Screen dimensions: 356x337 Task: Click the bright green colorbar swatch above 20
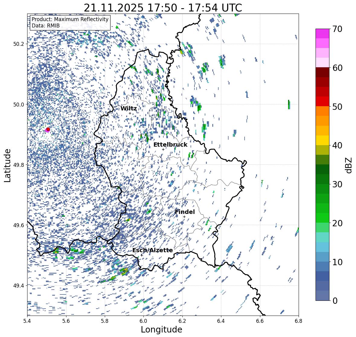322,218
